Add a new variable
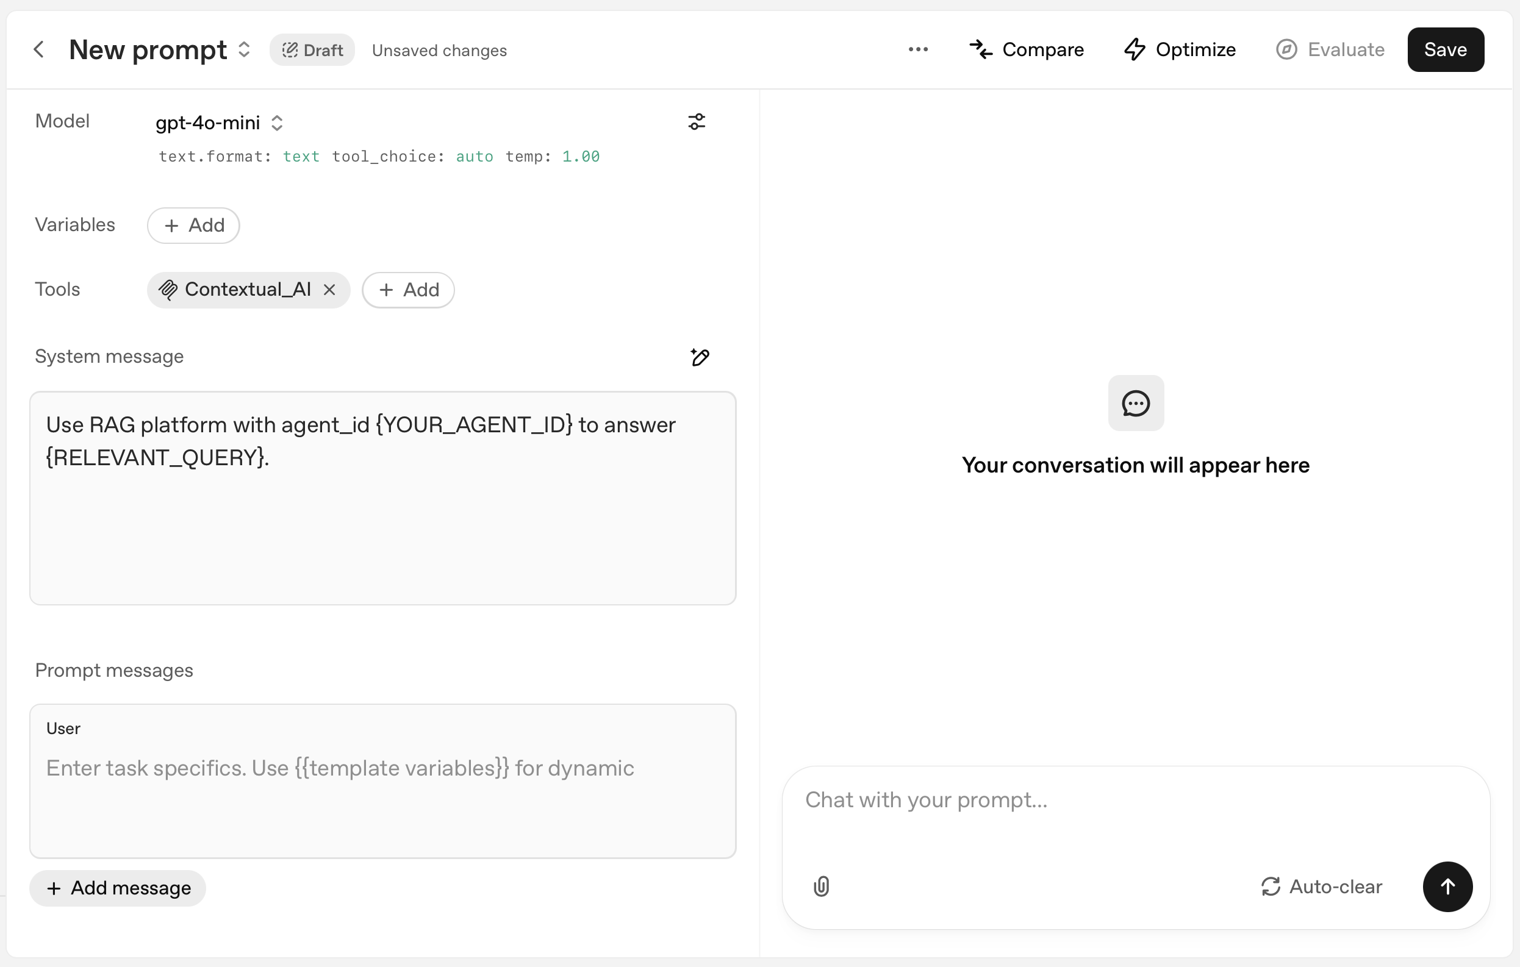 tap(193, 225)
